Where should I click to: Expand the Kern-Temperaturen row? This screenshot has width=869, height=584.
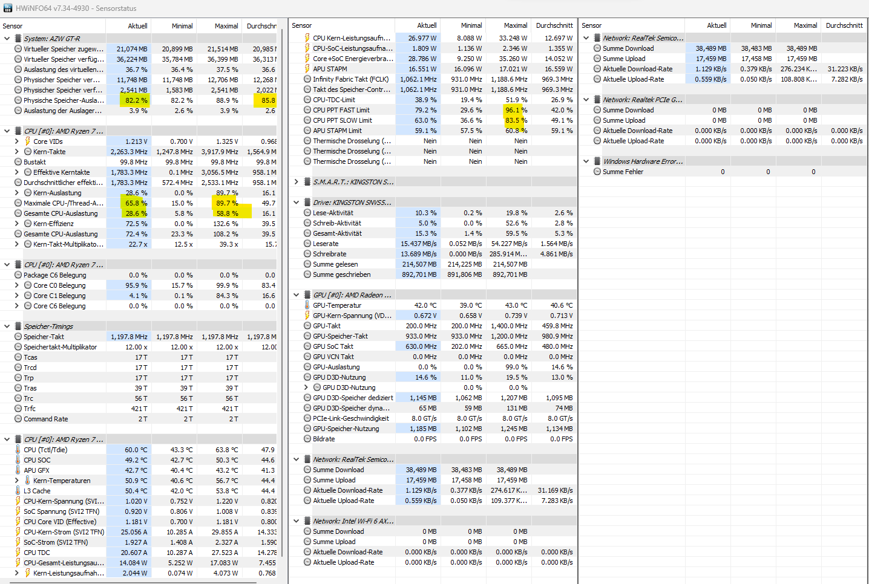click(17, 481)
